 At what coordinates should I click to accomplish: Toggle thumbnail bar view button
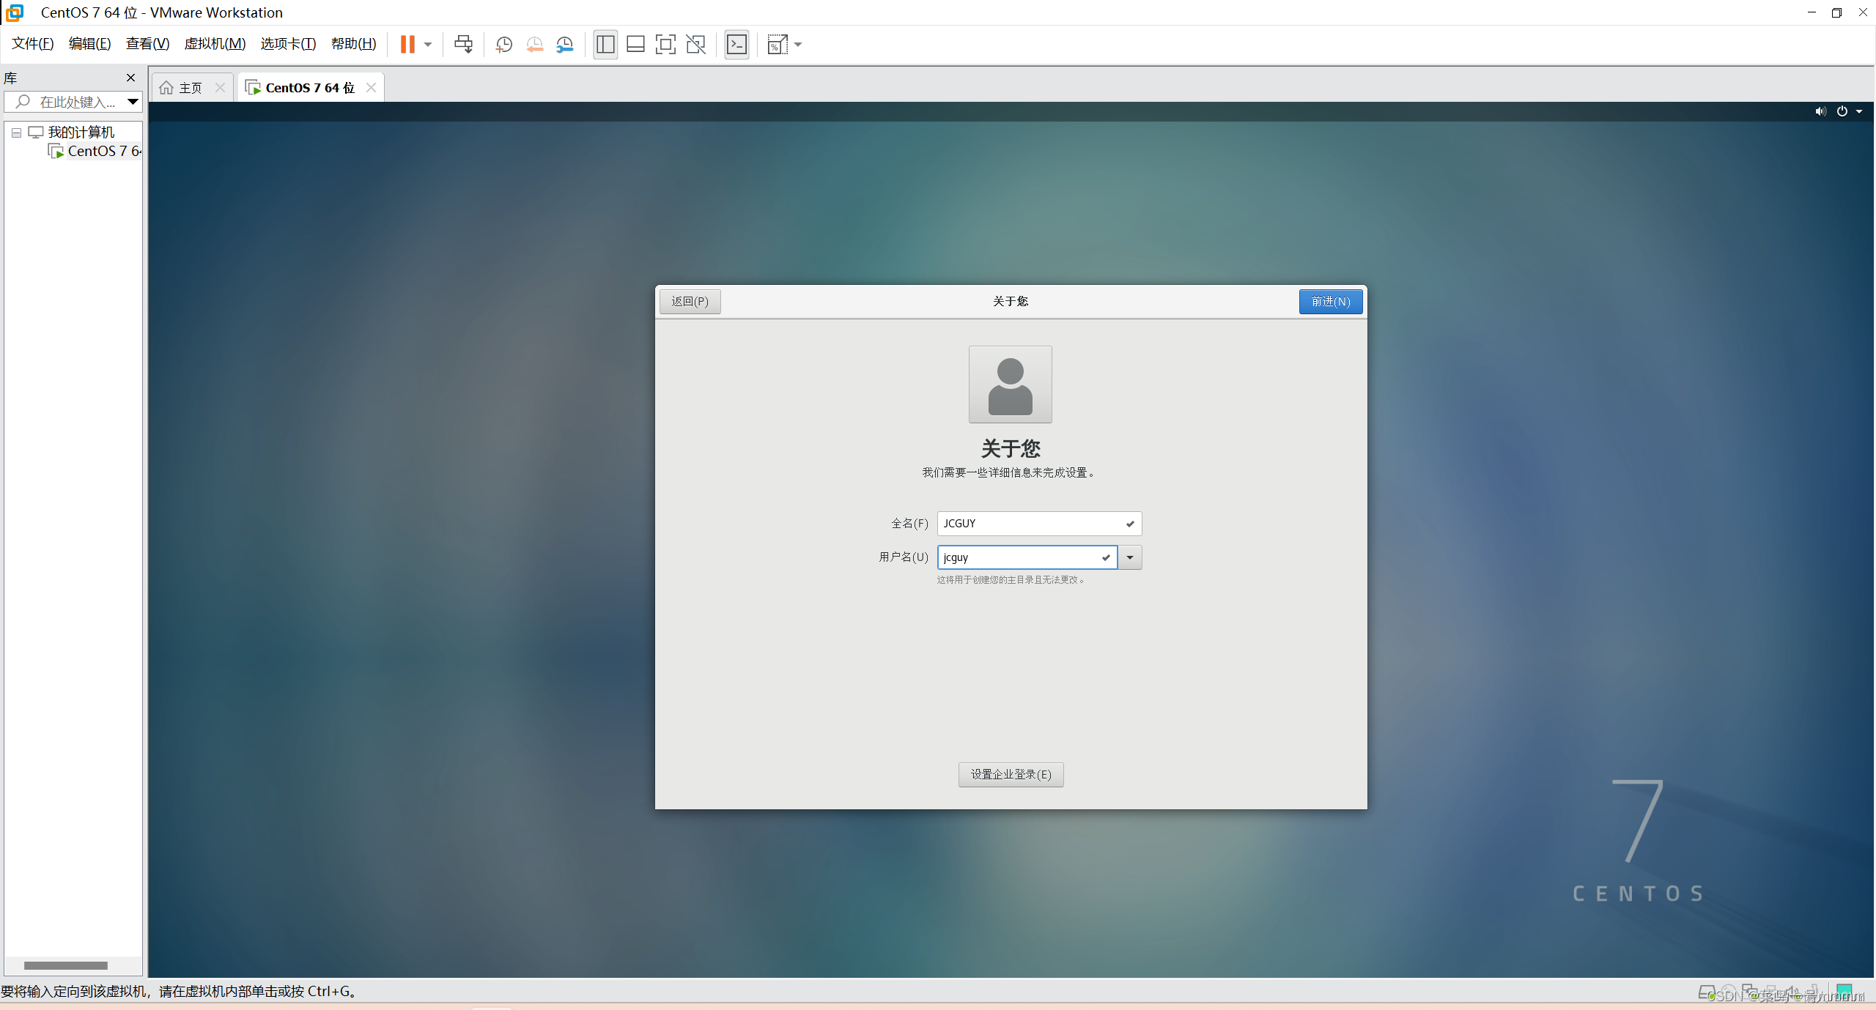(x=635, y=45)
